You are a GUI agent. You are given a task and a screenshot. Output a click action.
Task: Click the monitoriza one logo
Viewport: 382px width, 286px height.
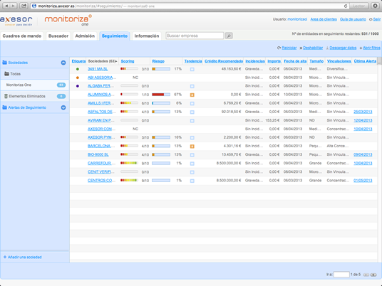pos(68,20)
